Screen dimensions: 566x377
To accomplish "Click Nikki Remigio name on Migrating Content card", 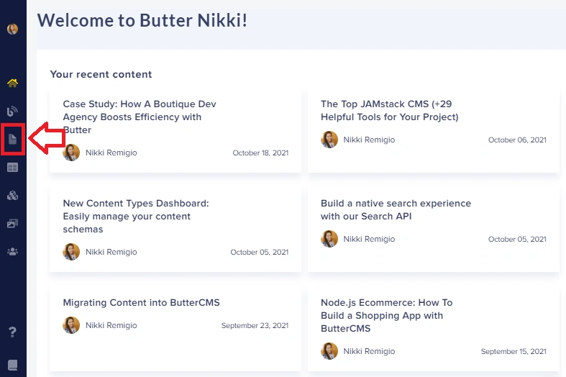I will [x=111, y=325].
